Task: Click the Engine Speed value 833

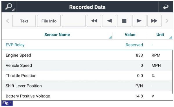Action: tap(139, 55)
